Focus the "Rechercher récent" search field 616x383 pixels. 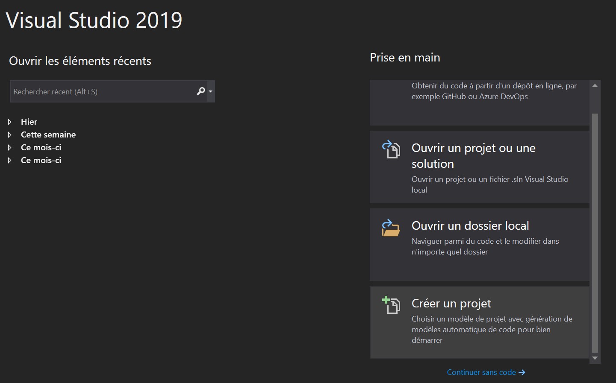(x=103, y=91)
